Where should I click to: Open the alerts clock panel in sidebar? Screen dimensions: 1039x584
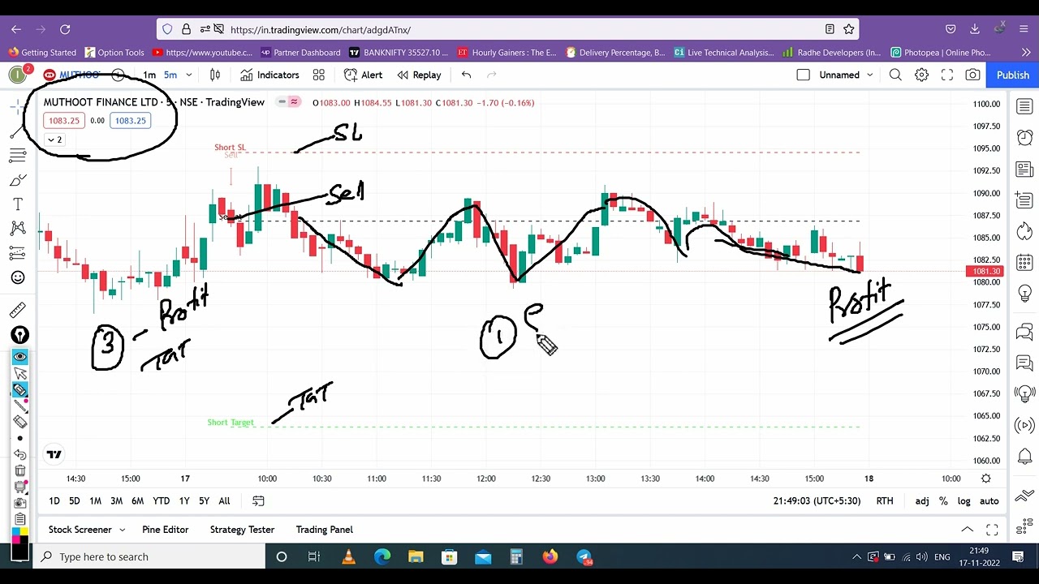tap(1024, 137)
